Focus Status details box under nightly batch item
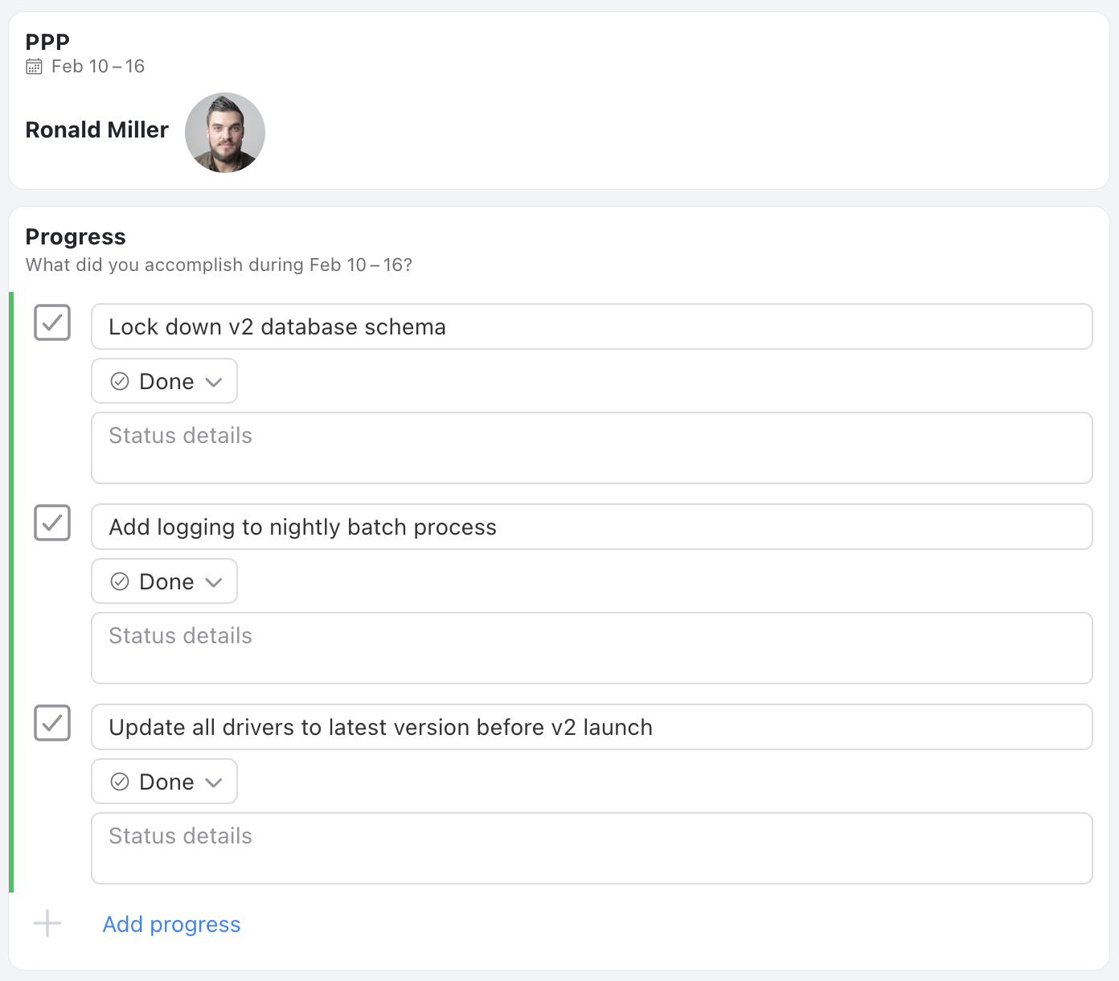 (592, 648)
